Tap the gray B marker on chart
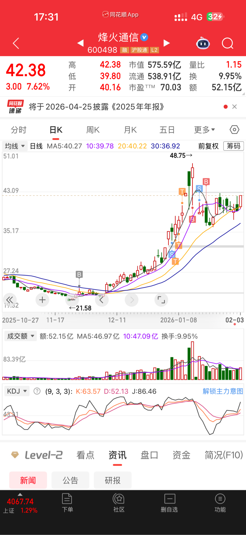Viewport: 246px width, 535px height. tap(79, 274)
